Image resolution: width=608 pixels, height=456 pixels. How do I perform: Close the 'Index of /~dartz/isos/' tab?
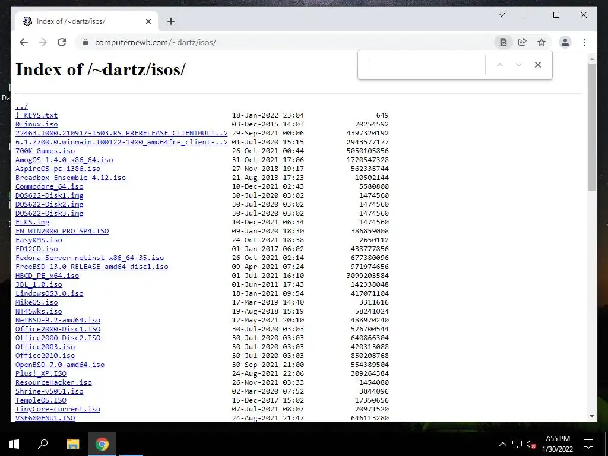[148, 21]
